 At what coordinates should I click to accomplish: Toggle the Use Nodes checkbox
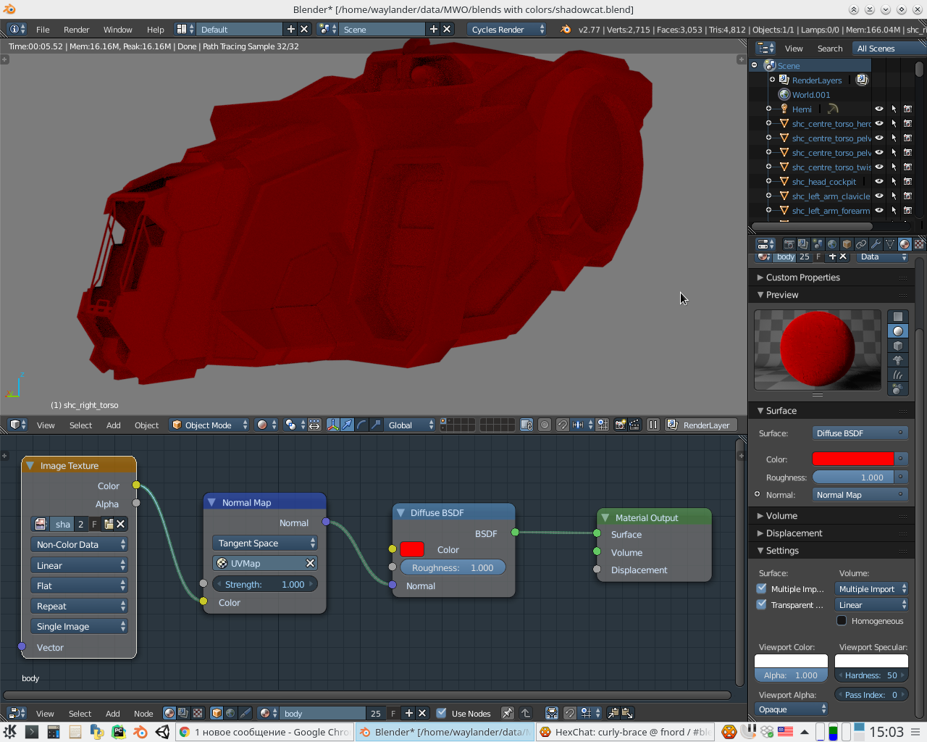441,713
